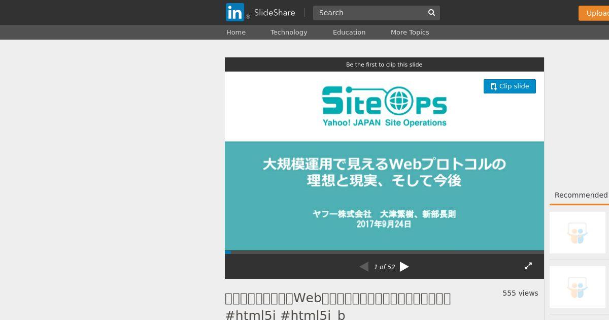Image resolution: width=609 pixels, height=320 pixels.
Task: Open the SlideShare home logo text
Action: click(275, 13)
